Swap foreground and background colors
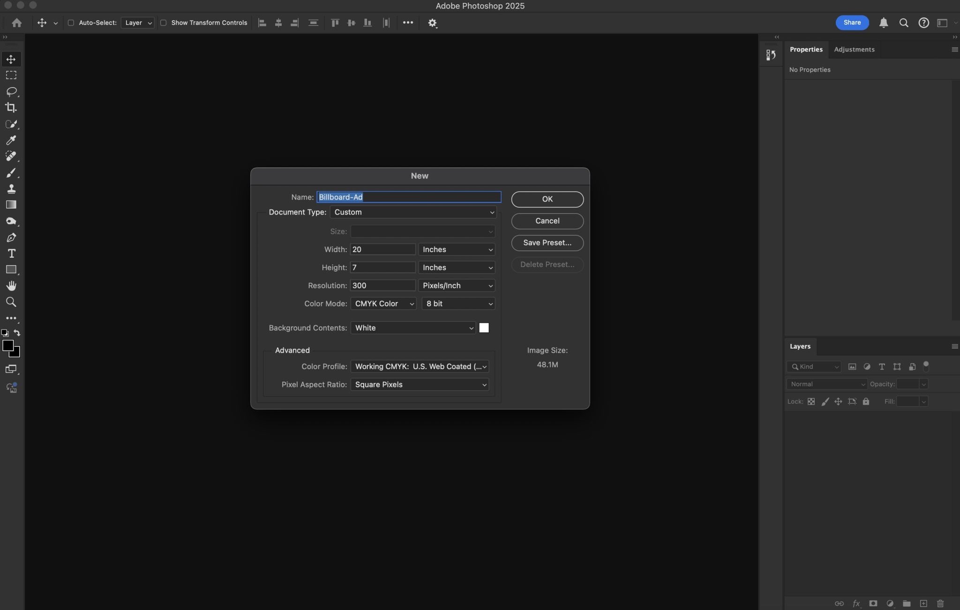Screen dimensions: 960x610 pos(17,333)
